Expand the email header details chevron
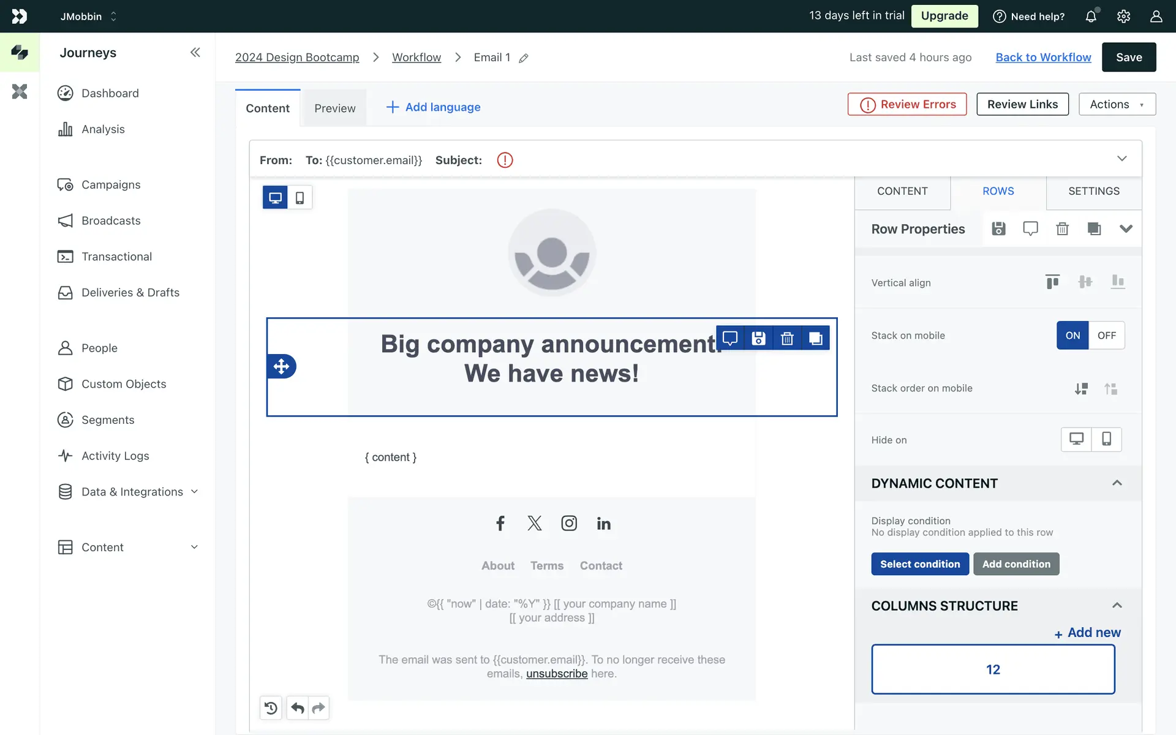The height and width of the screenshot is (735, 1176). (1121, 159)
